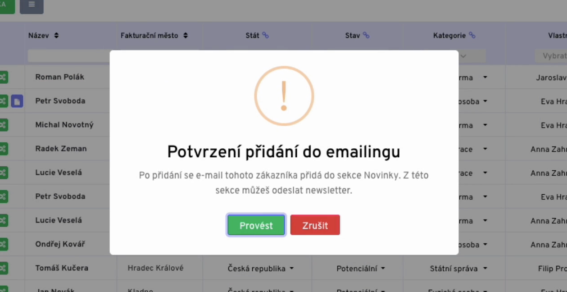The image size is (567, 292).
Task: Open the blue document icon for Petr Svoboda
Action: click(x=16, y=101)
